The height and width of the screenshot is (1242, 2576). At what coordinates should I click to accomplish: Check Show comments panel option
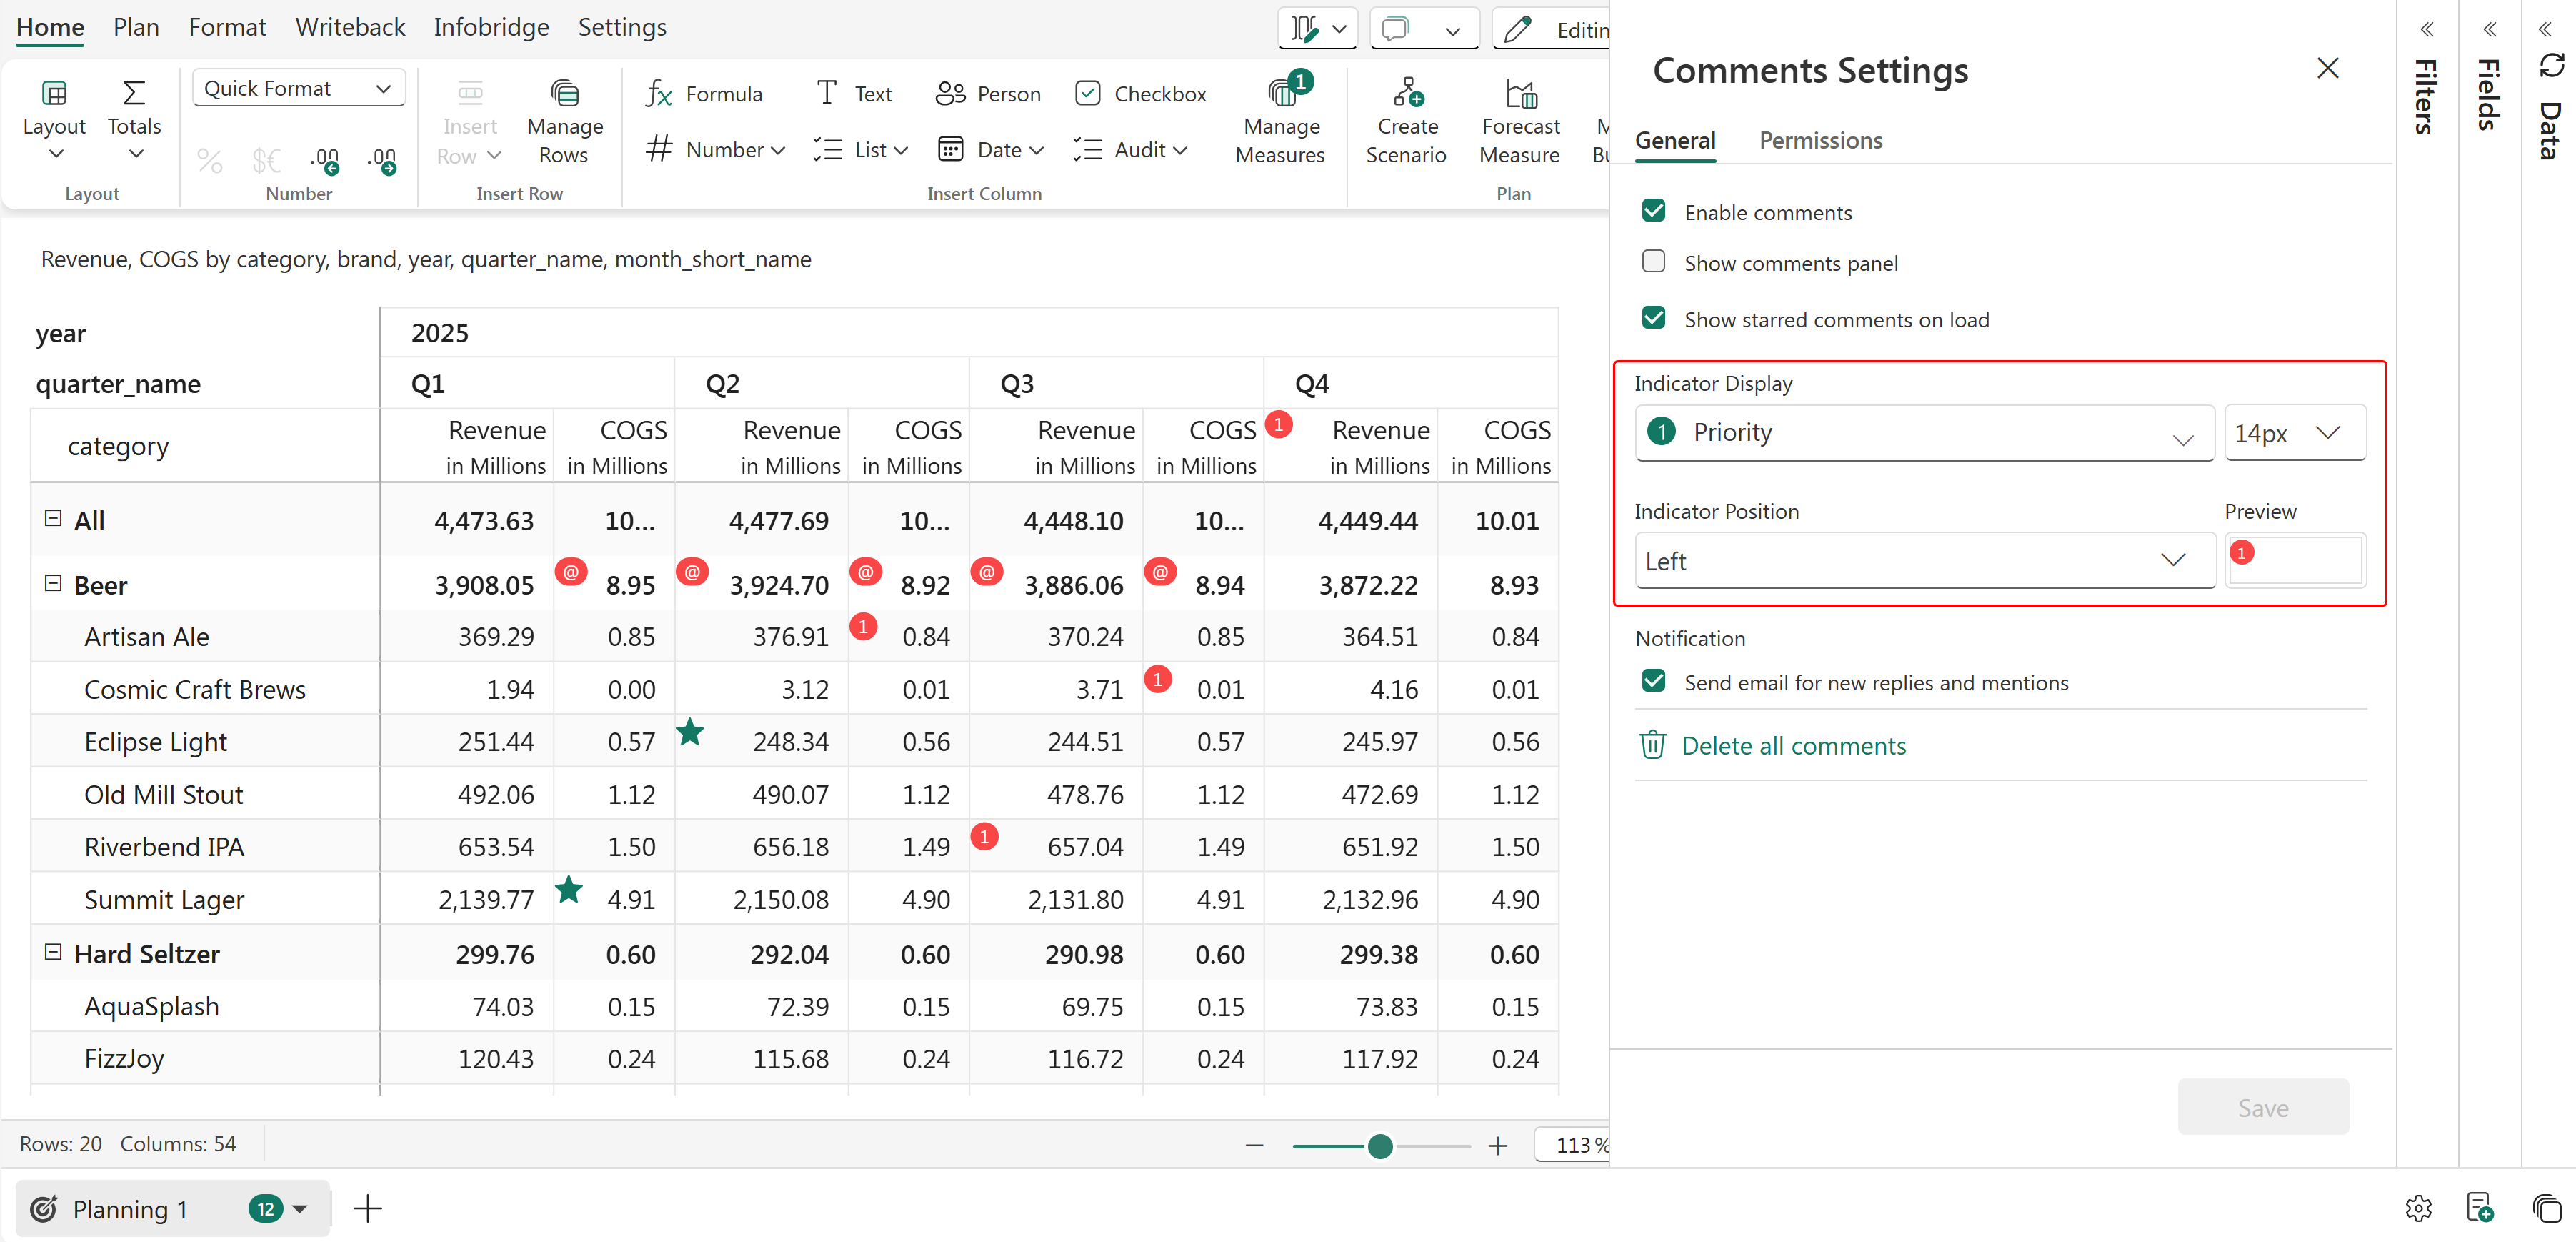[x=1654, y=262]
